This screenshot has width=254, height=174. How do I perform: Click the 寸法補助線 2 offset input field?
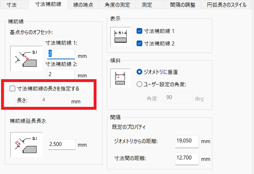point(61,74)
